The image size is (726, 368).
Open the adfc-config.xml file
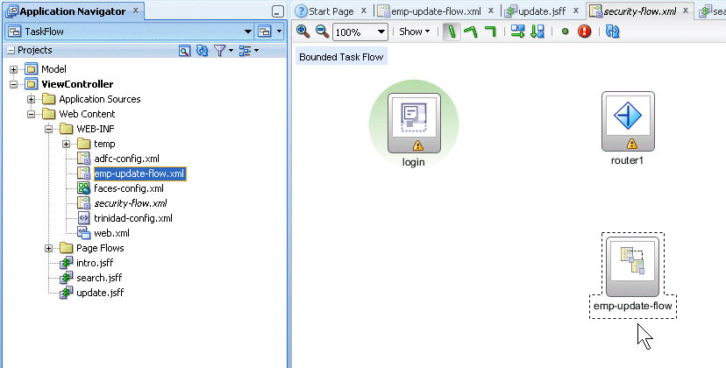pos(126,159)
